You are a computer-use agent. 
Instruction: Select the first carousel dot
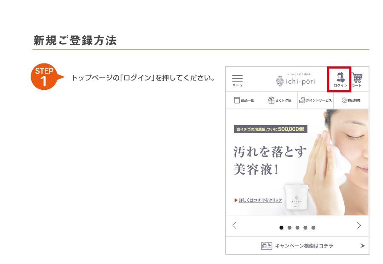pos(281,227)
